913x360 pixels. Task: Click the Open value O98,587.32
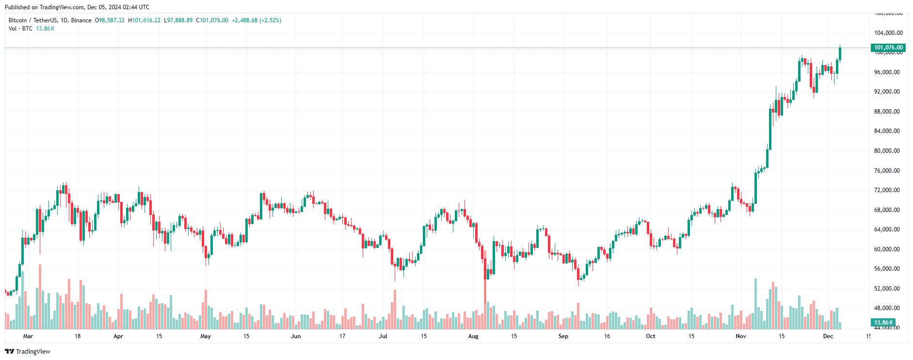pyautogui.click(x=110, y=20)
